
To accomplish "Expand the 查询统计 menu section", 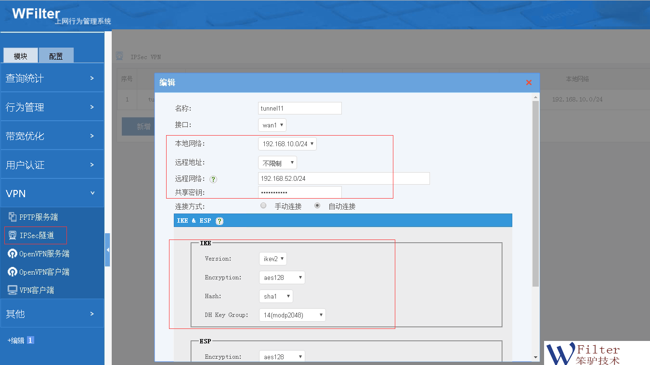I will pyautogui.click(x=52, y=78).
